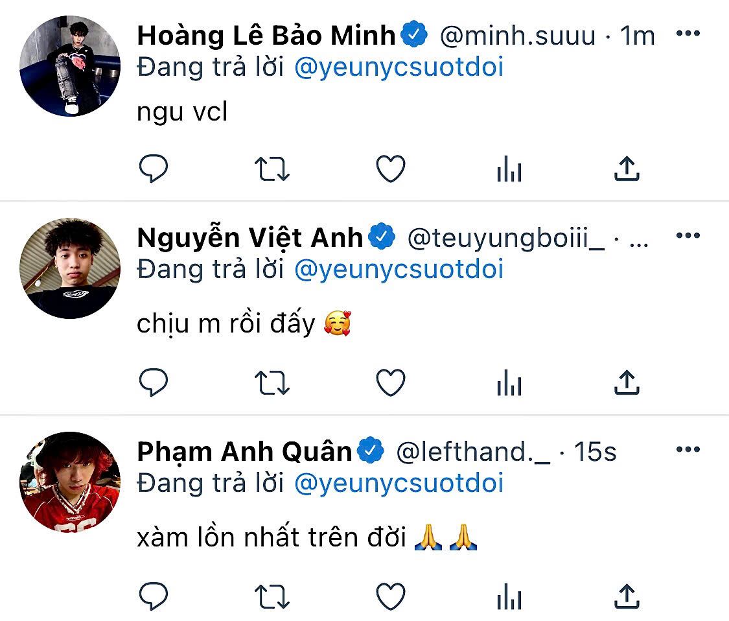Like the "chịu m rồi đấy" tweet
This screenshot has width=729, height=621.
391,383
